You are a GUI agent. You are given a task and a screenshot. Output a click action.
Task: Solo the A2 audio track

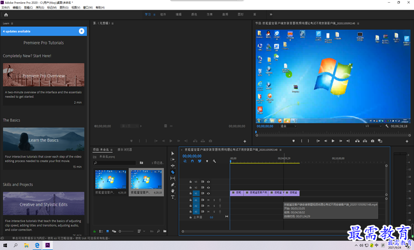[214, 206]
